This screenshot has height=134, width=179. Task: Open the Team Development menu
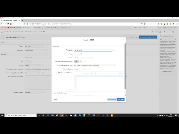tap(52, 28)
